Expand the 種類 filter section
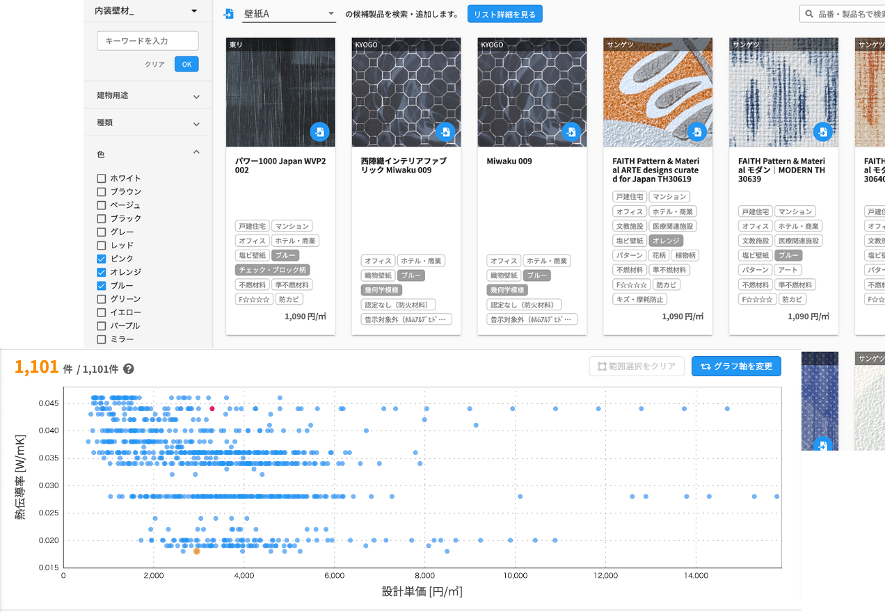This screenshot has height=612, width=885. coord(147,122)
